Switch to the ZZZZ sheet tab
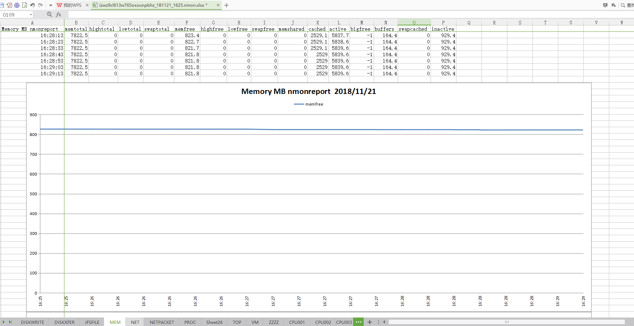 point(274,322)
